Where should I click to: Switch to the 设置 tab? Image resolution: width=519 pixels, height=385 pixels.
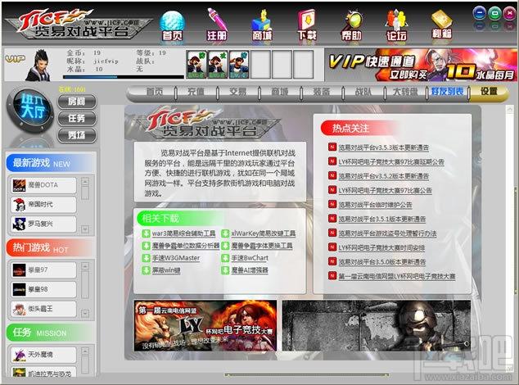pyautogui.click(x=489, y=91)
